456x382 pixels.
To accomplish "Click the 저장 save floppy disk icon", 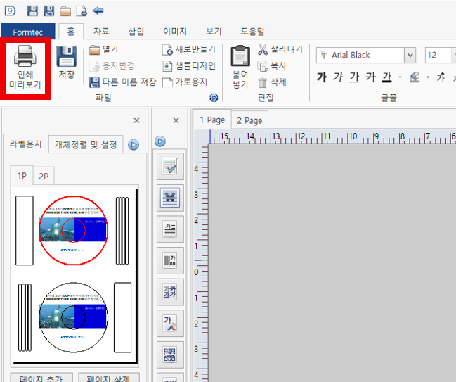I will 66,62.
